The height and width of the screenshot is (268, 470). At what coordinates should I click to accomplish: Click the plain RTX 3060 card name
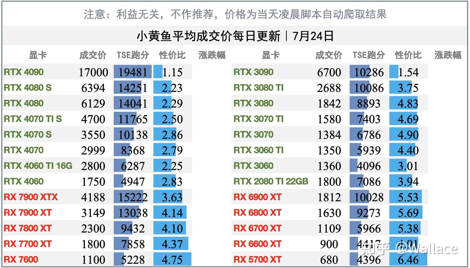tap(253, 166)
